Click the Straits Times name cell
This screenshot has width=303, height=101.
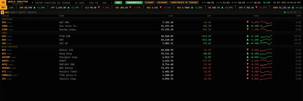[68, 72]
